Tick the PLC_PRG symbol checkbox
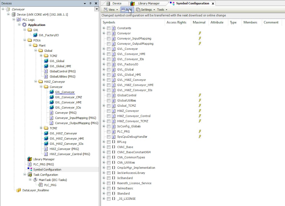Viewport: 285px width, 206px height. [x=109, y=131]
